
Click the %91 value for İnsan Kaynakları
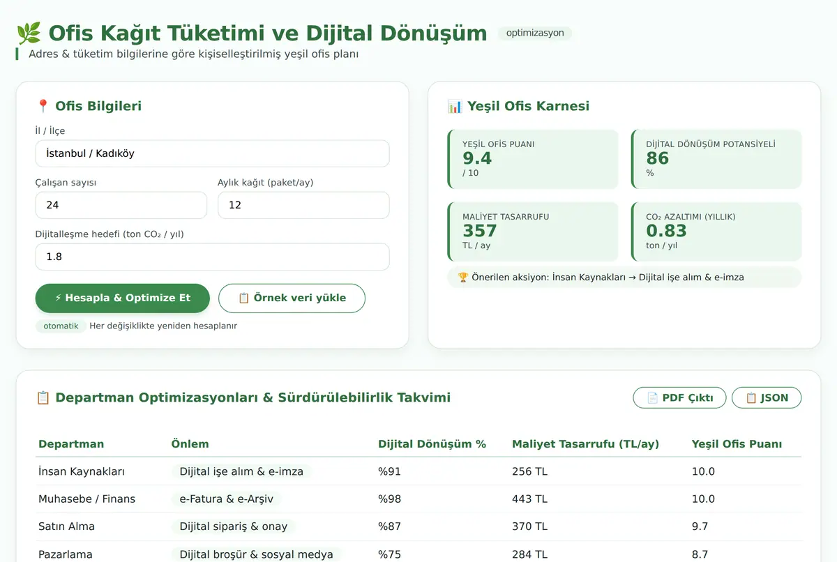pyautogui.click(x=389, y=471)
